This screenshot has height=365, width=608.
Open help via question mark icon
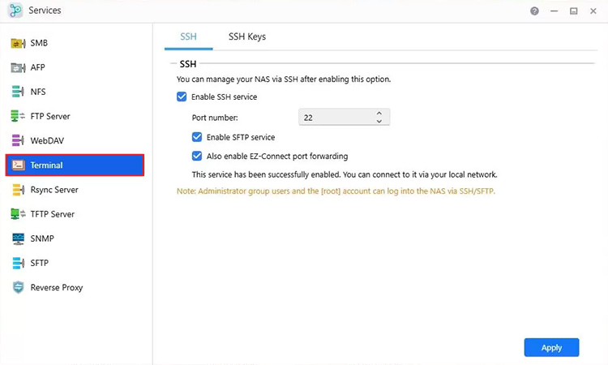[534, 11]
